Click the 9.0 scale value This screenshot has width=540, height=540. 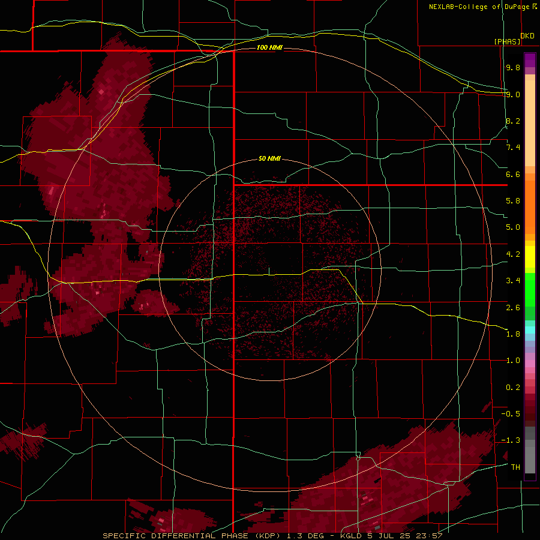[513, 94]
